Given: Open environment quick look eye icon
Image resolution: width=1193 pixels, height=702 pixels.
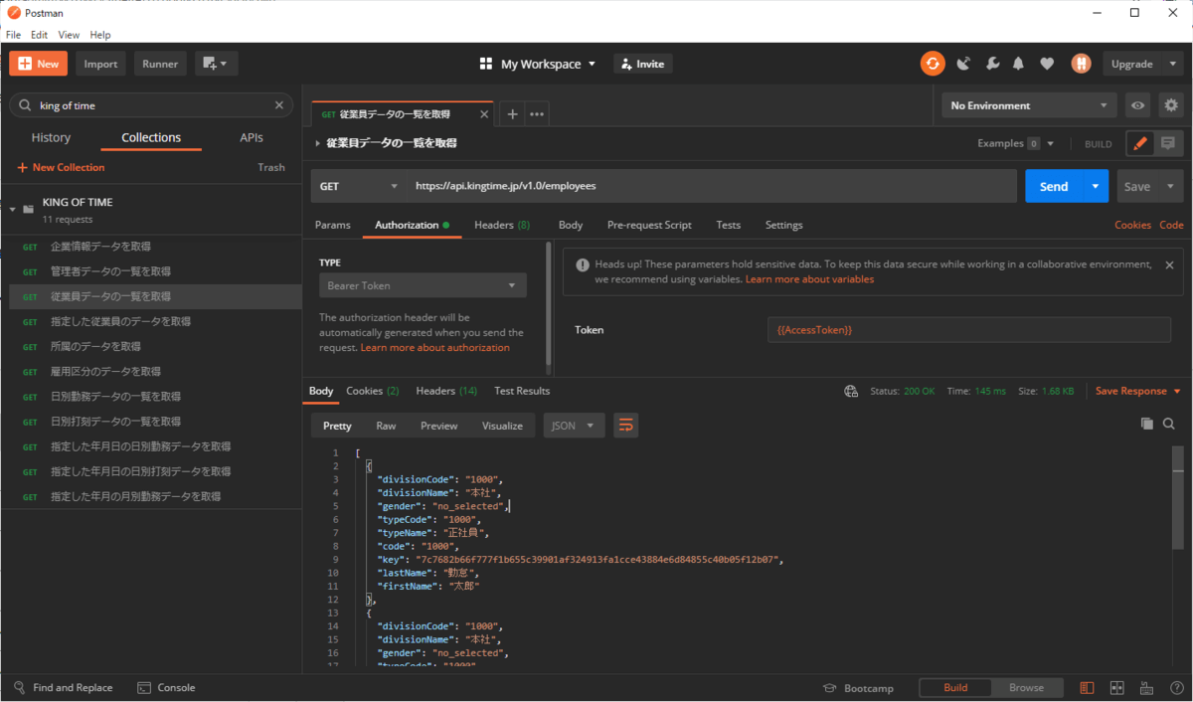Looking at the screenshot, I should [1138, 105].
